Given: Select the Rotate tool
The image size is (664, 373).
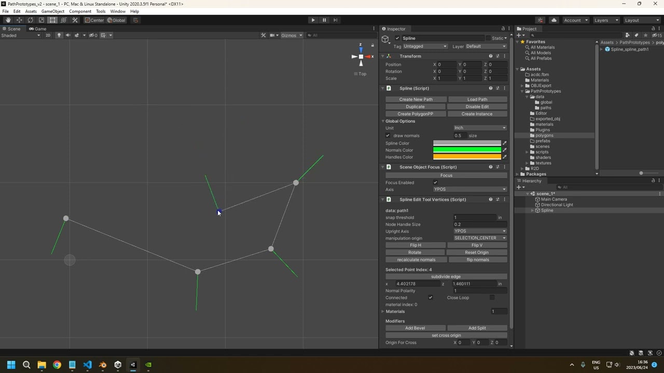Looking at the screenshot, I should coord(30,20).
